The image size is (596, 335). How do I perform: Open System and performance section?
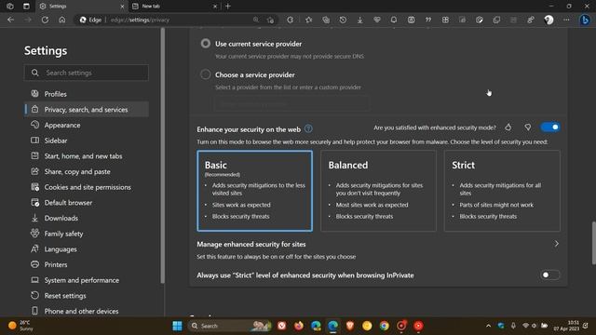pos(87,280)
